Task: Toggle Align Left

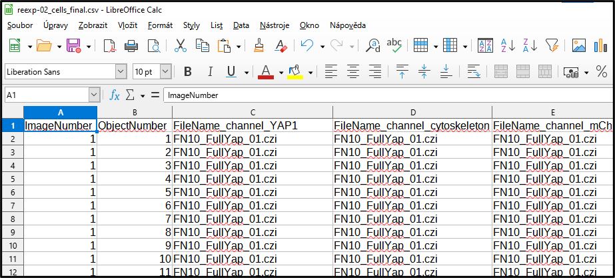Action: (331, 71)
